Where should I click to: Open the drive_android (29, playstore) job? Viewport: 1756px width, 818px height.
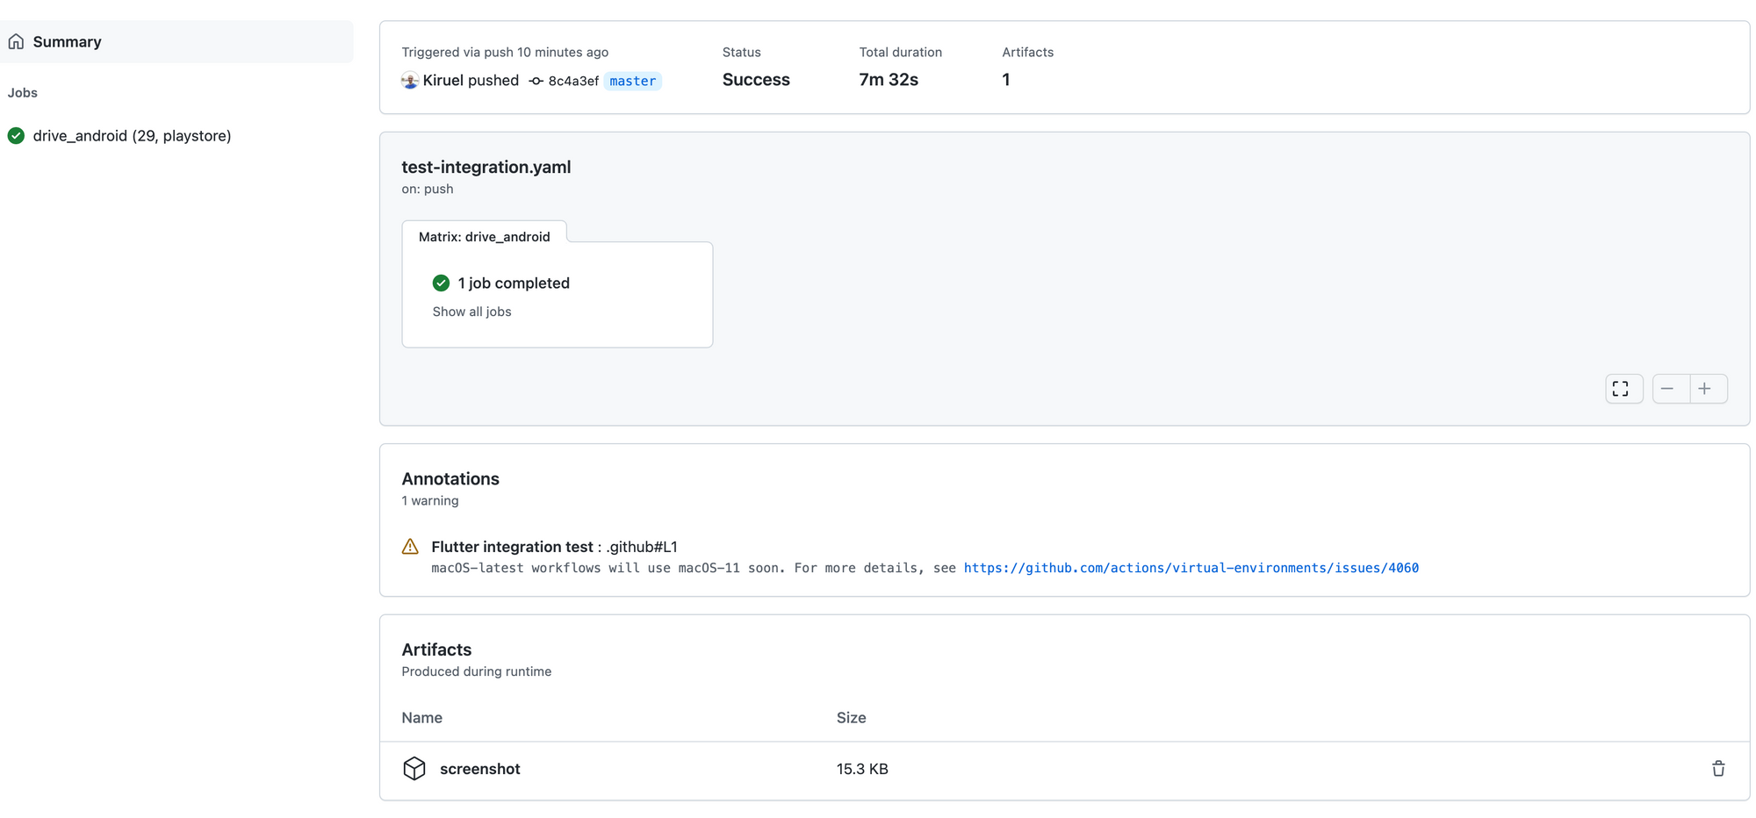(x=132, y=135)
